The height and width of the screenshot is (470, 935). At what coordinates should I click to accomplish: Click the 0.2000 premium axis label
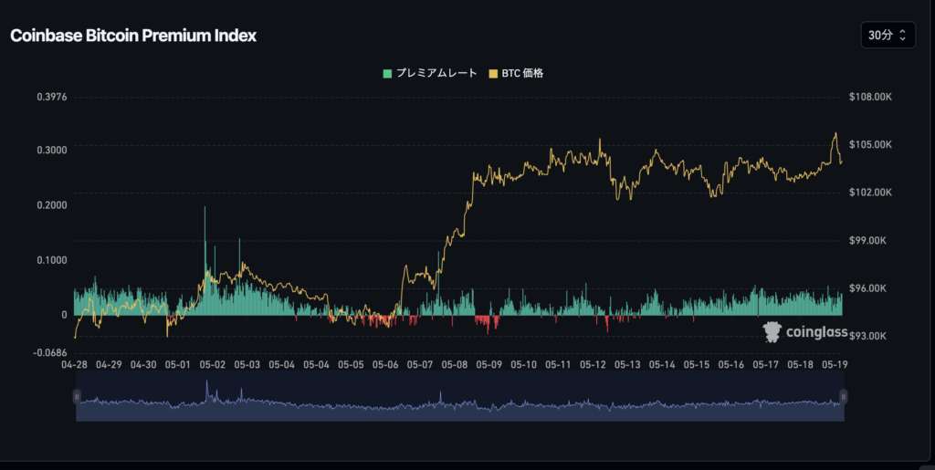(x=52, y=205)
